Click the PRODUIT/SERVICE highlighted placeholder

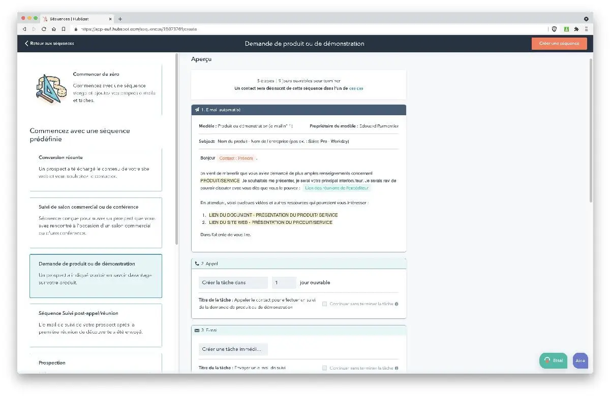point(220,180)
